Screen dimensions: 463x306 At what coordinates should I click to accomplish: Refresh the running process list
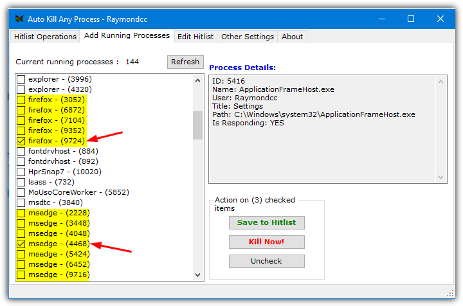[185, 62]
